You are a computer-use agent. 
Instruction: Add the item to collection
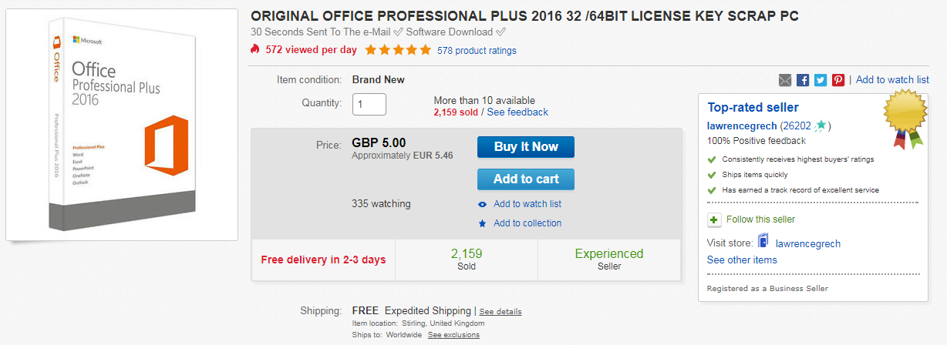click(527, 223)
